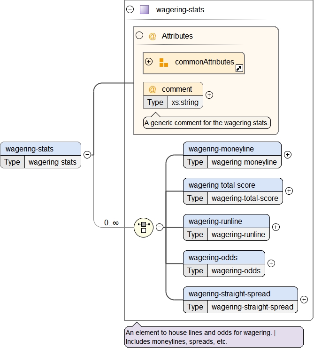The width and height of the screenshot is (314, 349).
Task: Select the wagering-odds element box
Action: tap(224, 258)
